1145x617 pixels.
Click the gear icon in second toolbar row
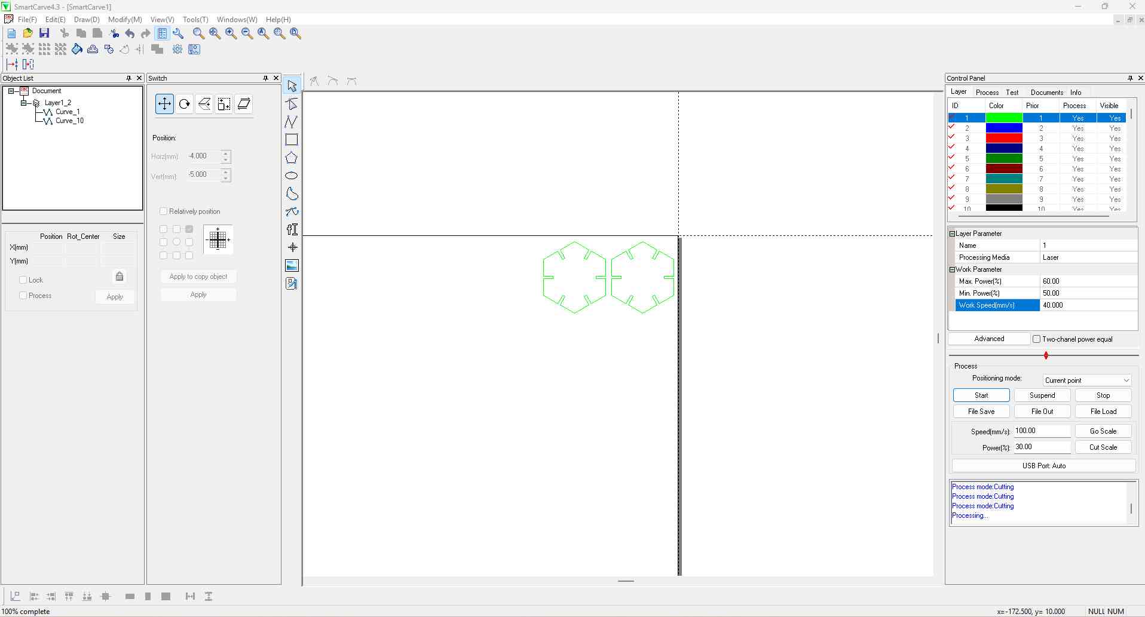[177, 49]
